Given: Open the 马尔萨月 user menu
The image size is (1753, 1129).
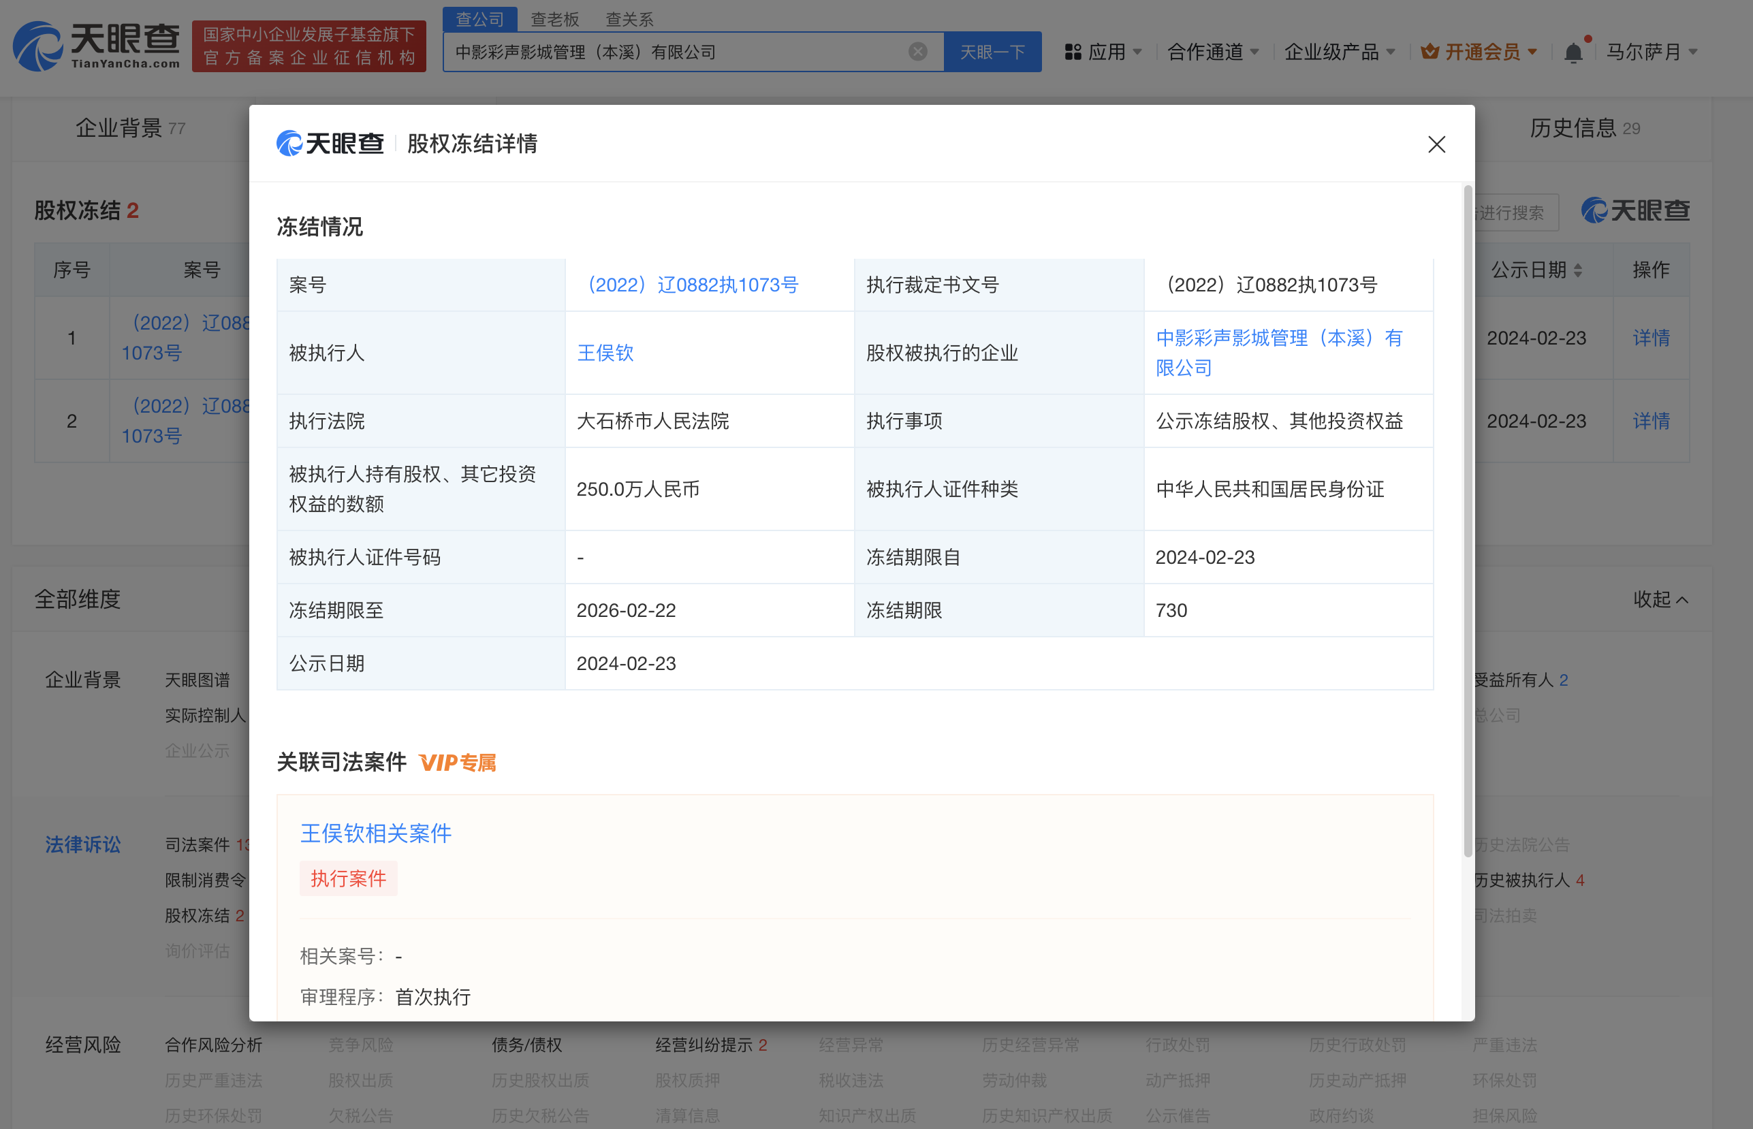Looking at the screenshot, I should tap(1652, 52).
